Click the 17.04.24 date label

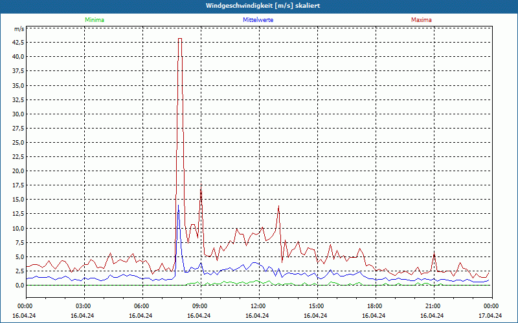(x=490, y=316)
